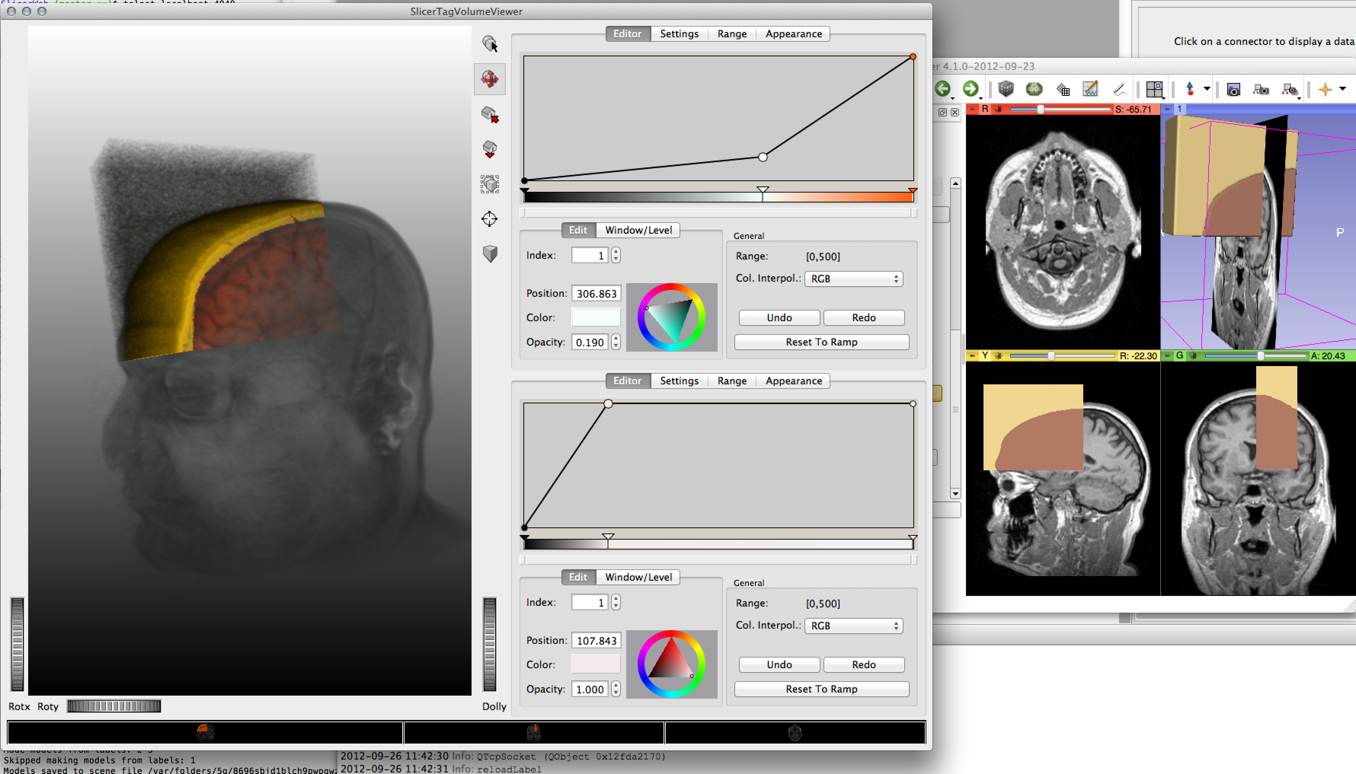This screenshot has height=774, width=1356.
Task: Select the pick-object cursor tool
Action: coord(489,44)
